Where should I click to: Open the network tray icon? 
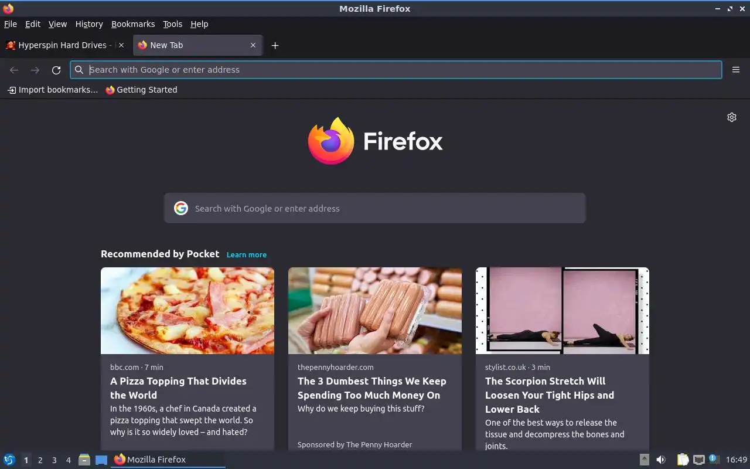pyautogui.click(x=698, y=460)
